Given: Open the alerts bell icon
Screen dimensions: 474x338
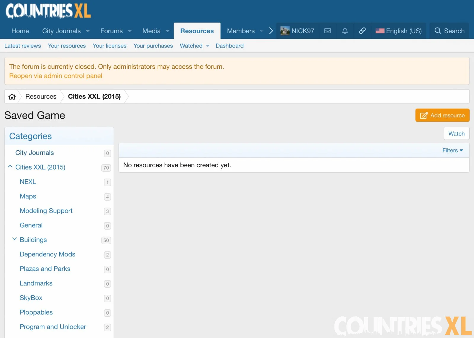Looking at the screenshot, I should click(345, 31).
